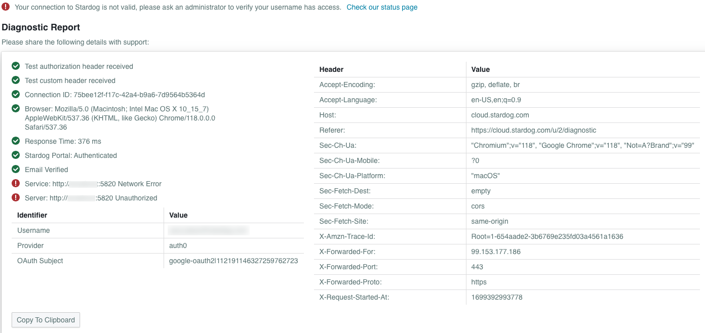
Task: Select the X-Forwarded-For IP address value
Action: (x=494, y=252)
